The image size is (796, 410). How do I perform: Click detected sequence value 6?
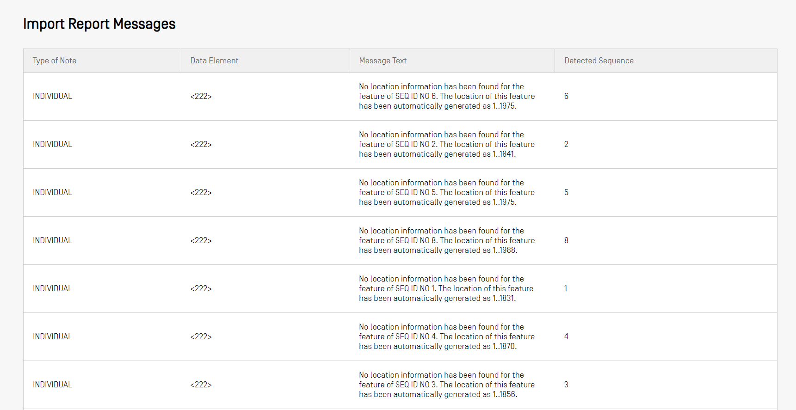(x=566, y=96)
